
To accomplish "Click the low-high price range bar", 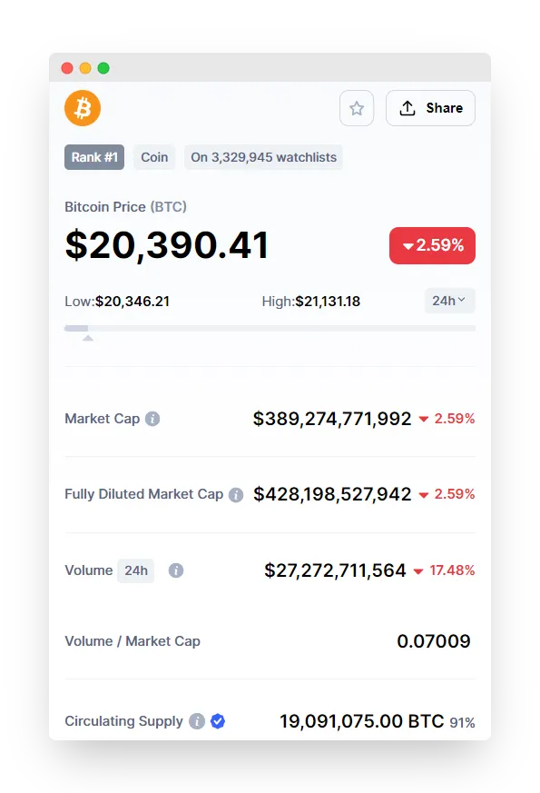I will tap(270, 328).
